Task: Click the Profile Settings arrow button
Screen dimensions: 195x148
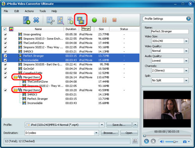Action: (188, 19)
